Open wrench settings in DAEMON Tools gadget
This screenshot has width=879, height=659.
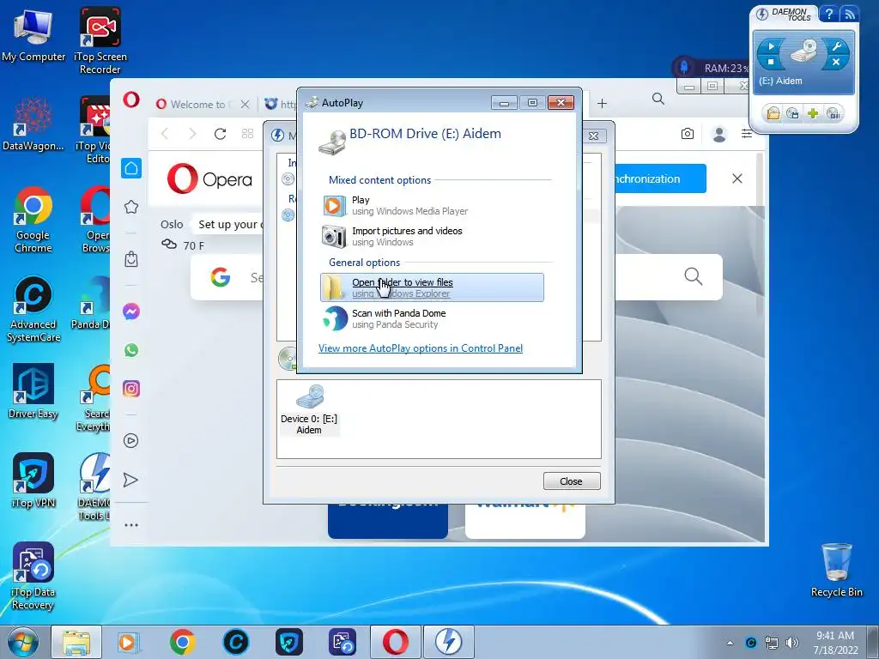coord(836,46)
